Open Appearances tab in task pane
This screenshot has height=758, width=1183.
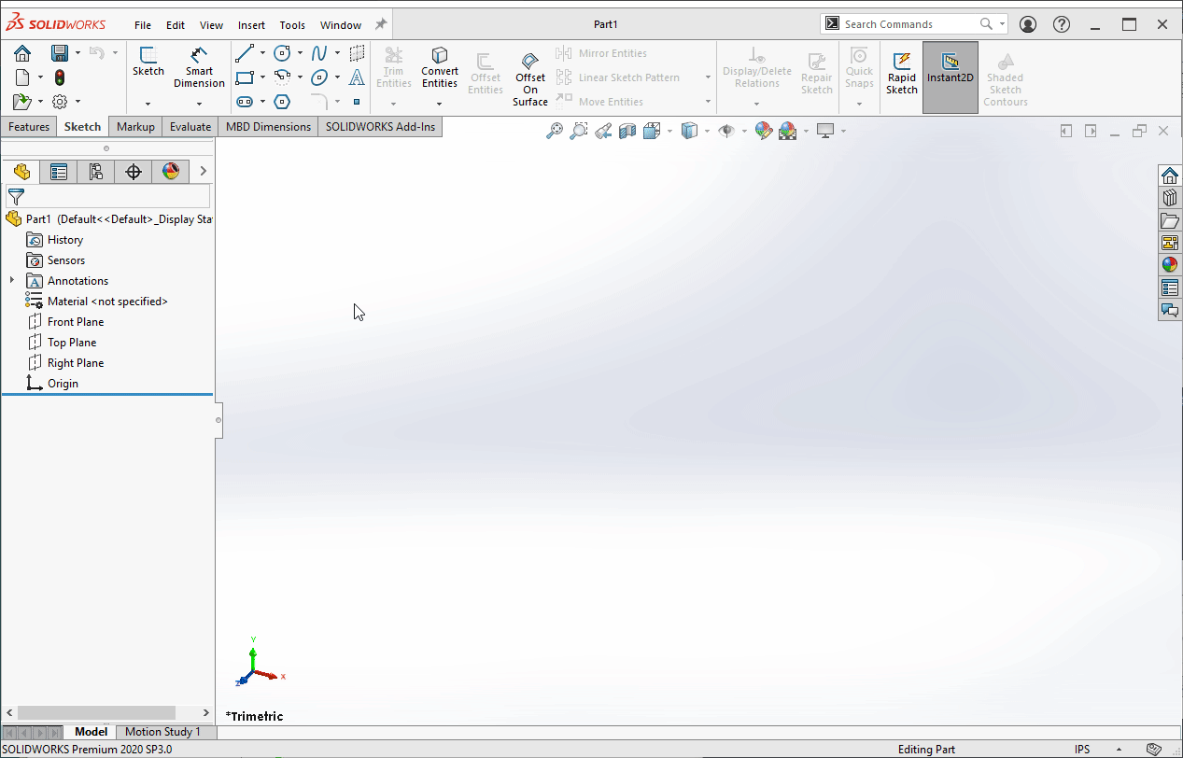(x=1170, y=265)
